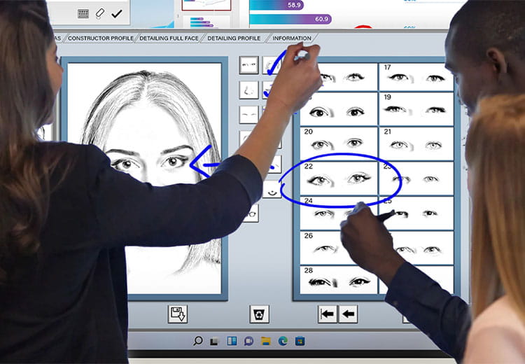525x364 pixels.
Task: Switch to the Information tab
Action: (x=292, y=38)
